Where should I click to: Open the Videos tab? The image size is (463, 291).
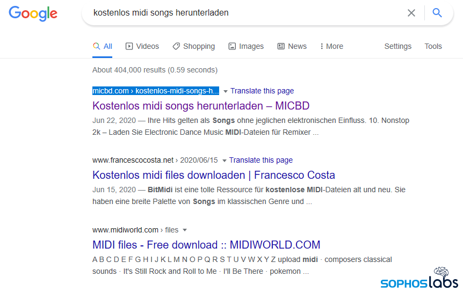coord(142,46)
